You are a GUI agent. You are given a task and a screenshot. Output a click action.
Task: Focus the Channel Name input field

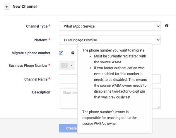click(x=68, y=79)
